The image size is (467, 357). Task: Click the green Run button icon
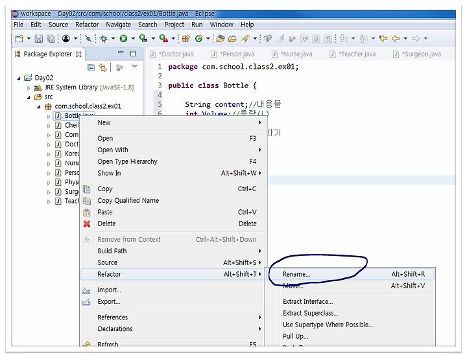pos(123,38)
